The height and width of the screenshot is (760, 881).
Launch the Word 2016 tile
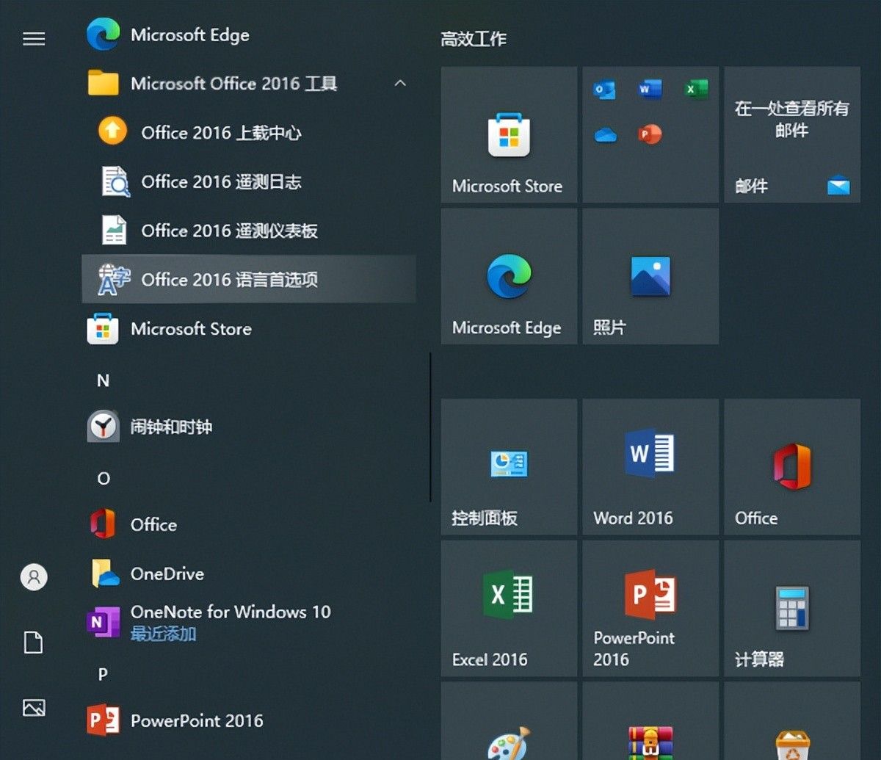[x=650, y=467]
